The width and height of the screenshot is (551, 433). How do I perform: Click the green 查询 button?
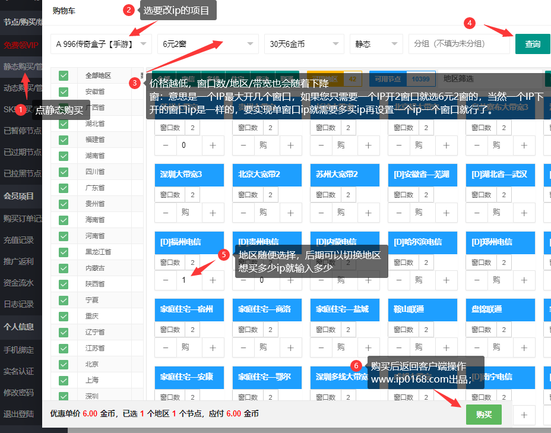[533, 44]
